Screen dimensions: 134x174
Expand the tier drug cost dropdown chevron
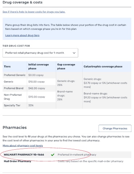[74, 53]
